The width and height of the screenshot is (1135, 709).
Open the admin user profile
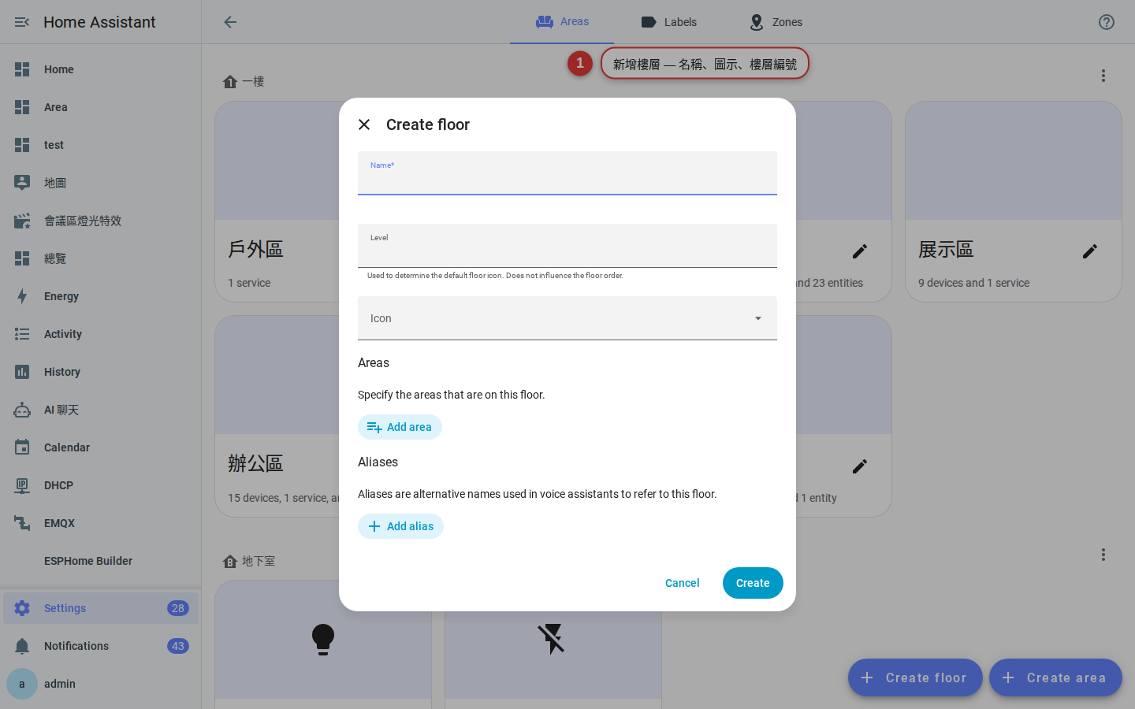[101, 684]
